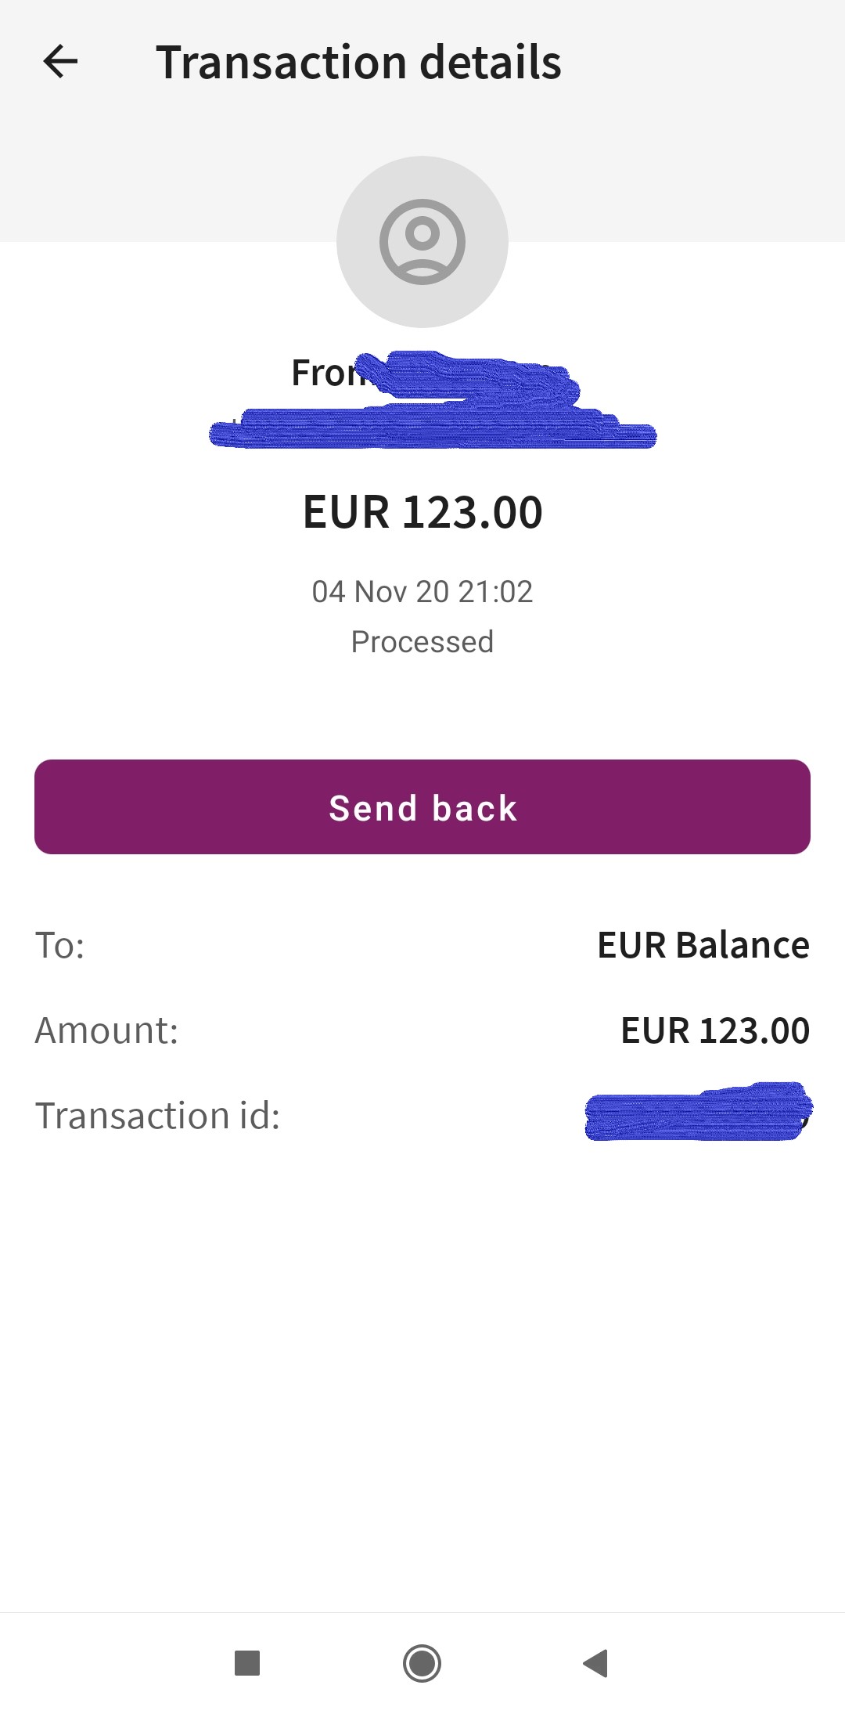
Task: Go back using the top arrow
Action: (60, 62)
